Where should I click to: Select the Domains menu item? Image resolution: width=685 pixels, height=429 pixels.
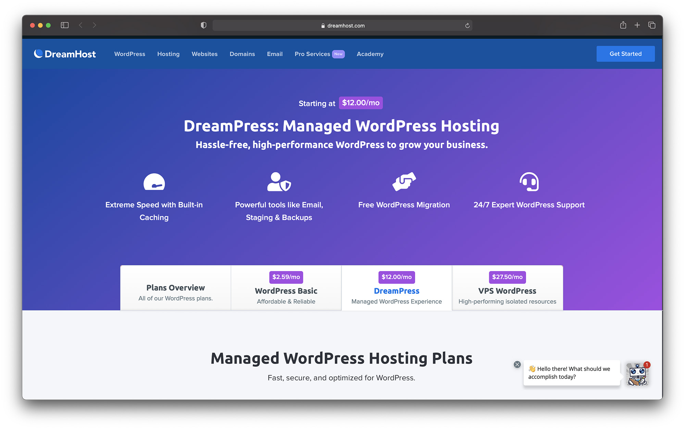242,54
